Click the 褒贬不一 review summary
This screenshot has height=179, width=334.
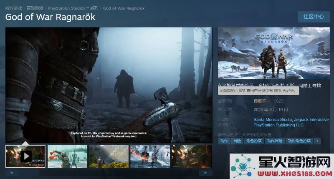(x=262, y=101)
